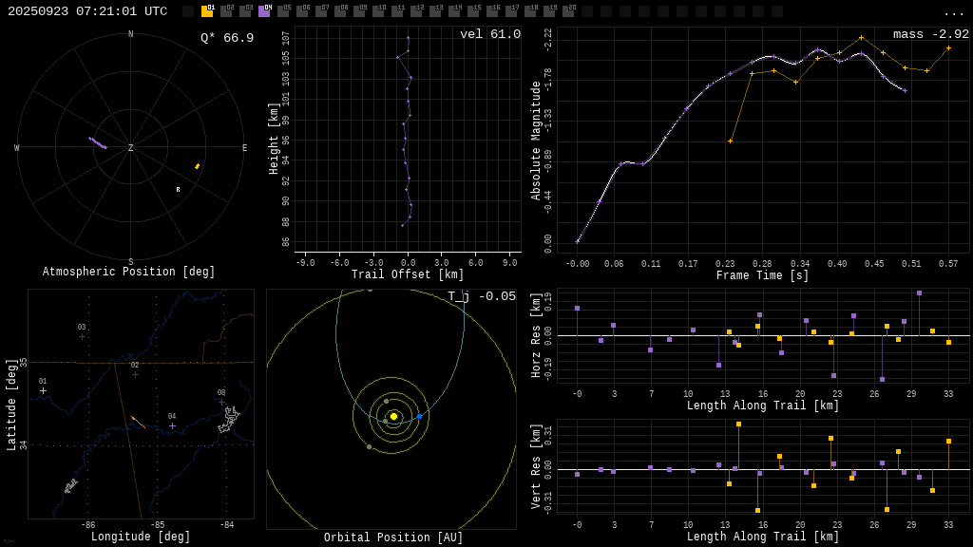
Task: Select station 10 box in top bar
Action: (x=378, y=11)
